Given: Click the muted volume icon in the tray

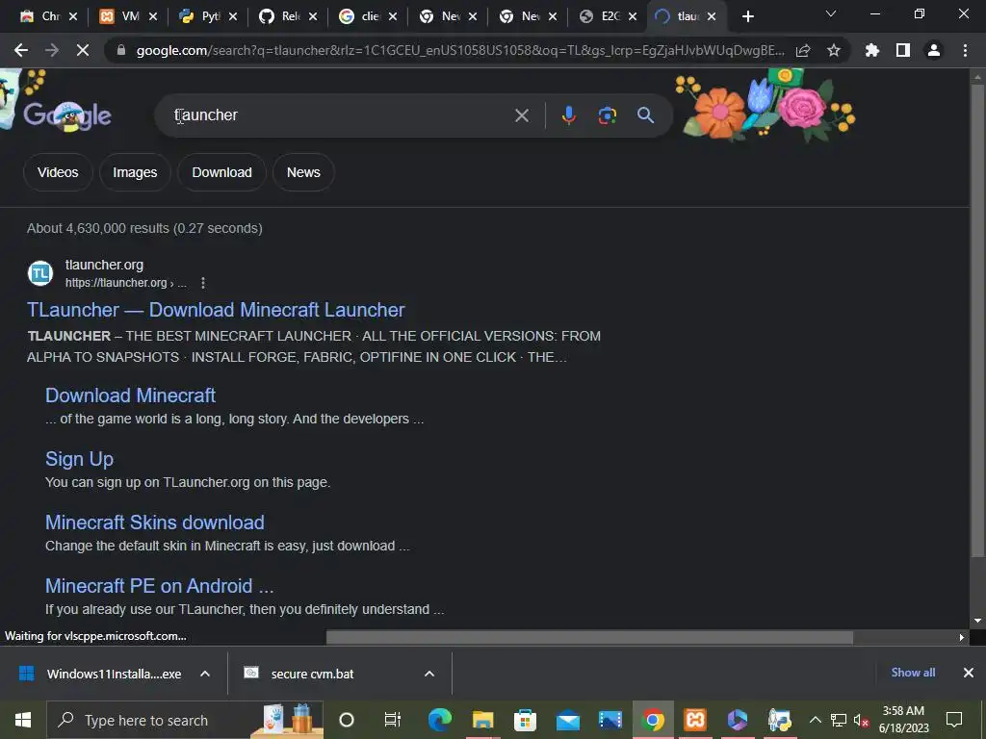Looking at the screenshot, I should (862, 720).
